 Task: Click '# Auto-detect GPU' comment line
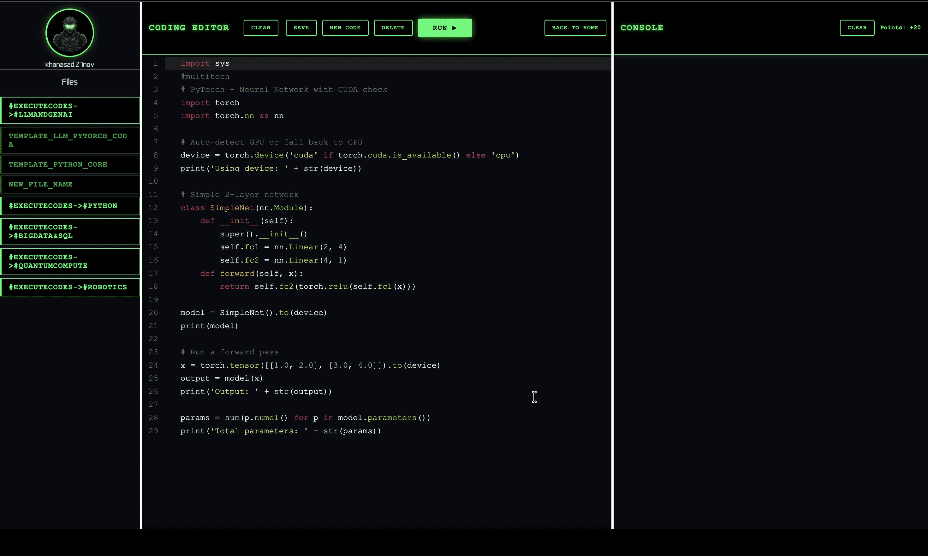271,142
